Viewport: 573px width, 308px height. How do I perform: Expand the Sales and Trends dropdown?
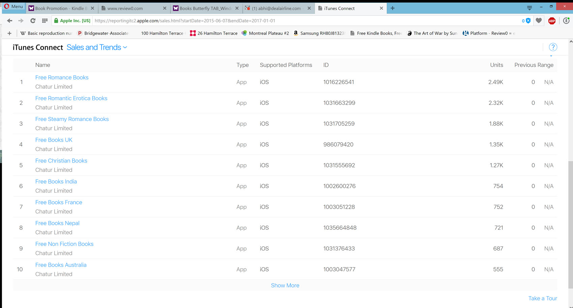97,47
